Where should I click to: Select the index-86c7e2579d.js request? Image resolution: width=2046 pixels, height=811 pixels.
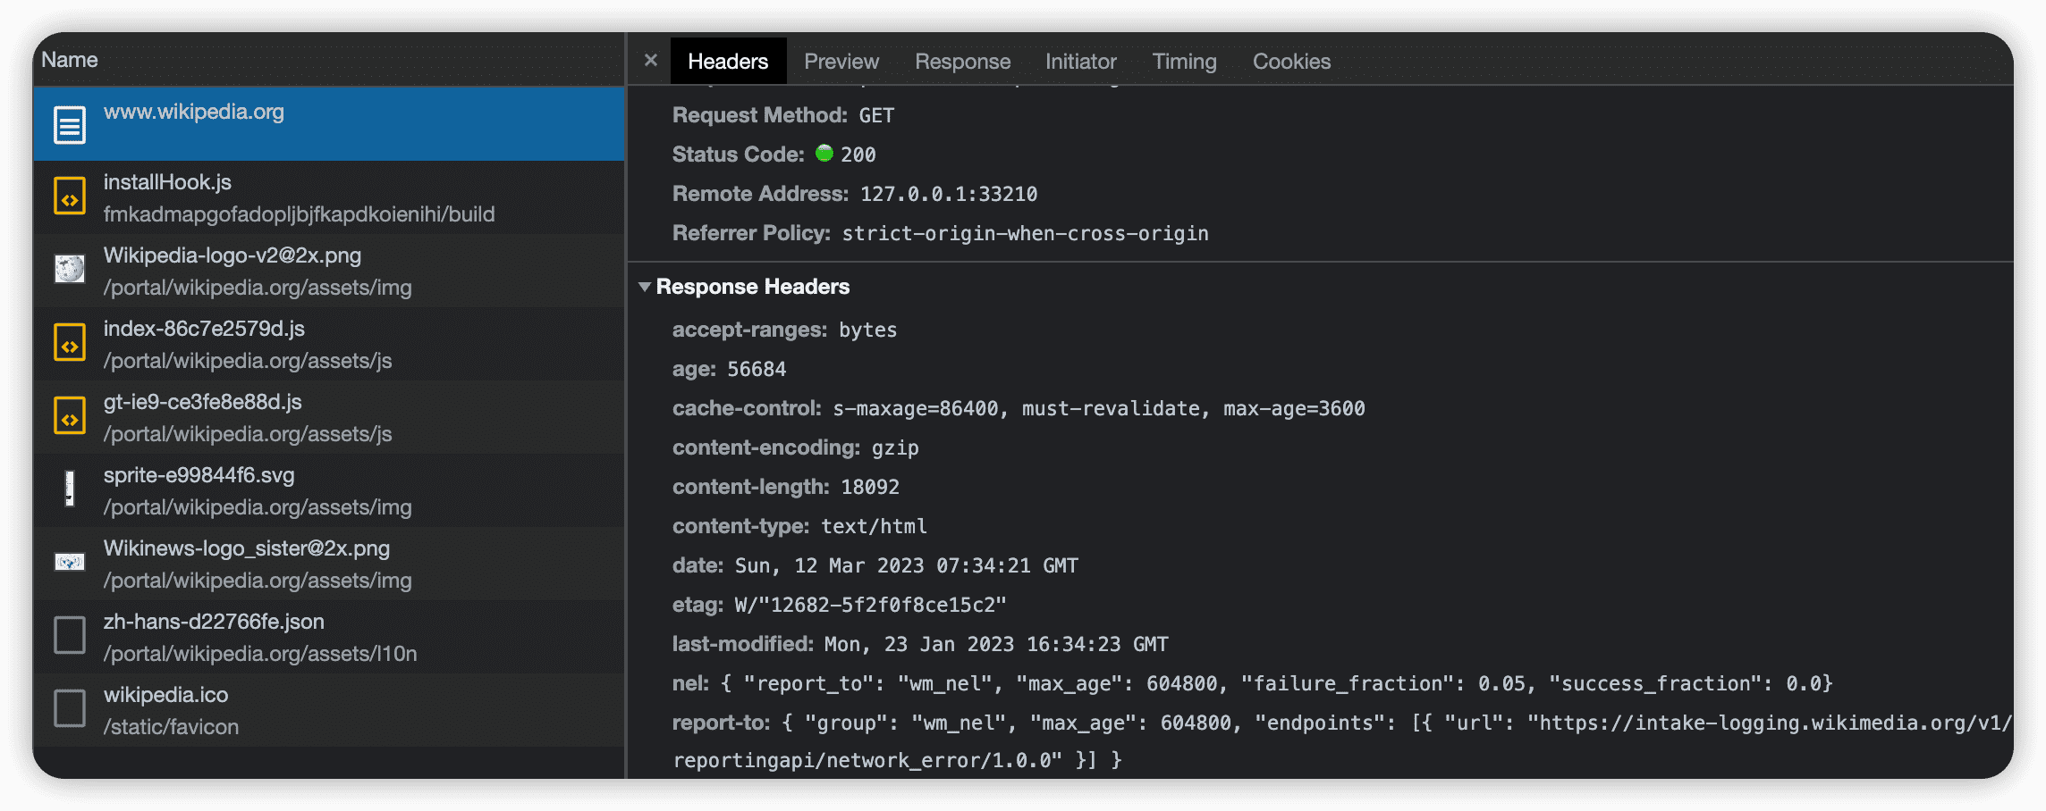pos(328,344)
